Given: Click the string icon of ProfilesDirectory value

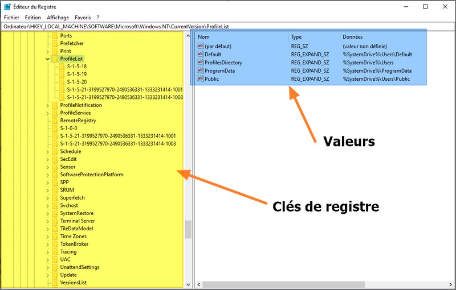Looking at the screenshot, I should (x=201, y=62).
